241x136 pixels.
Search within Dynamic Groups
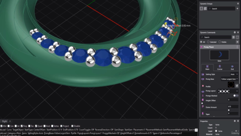[221, 9]
